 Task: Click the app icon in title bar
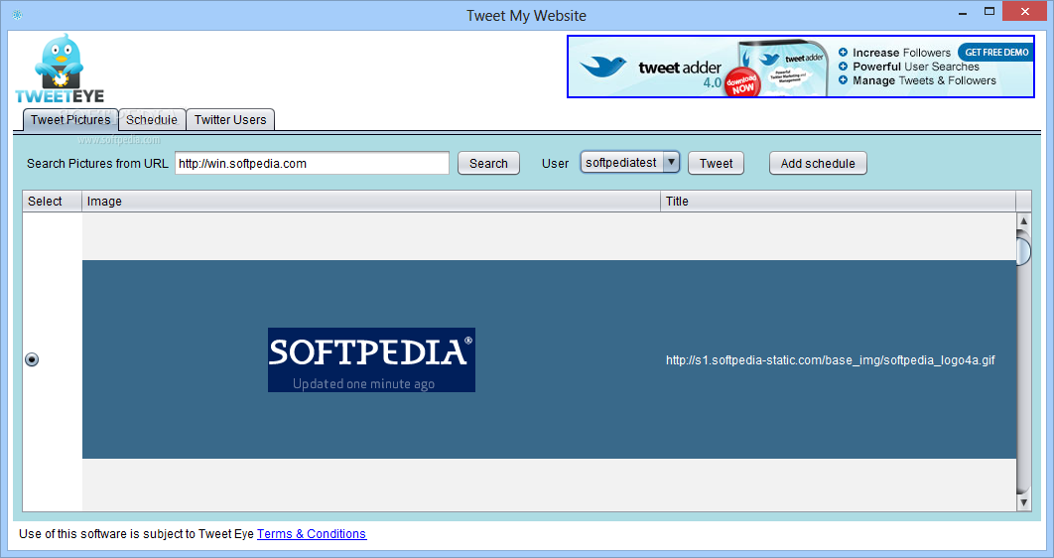(x=18, y=15)
